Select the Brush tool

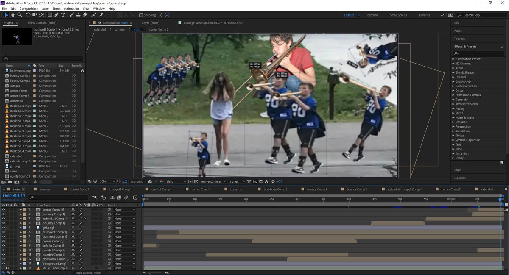[x=71, y=15]
